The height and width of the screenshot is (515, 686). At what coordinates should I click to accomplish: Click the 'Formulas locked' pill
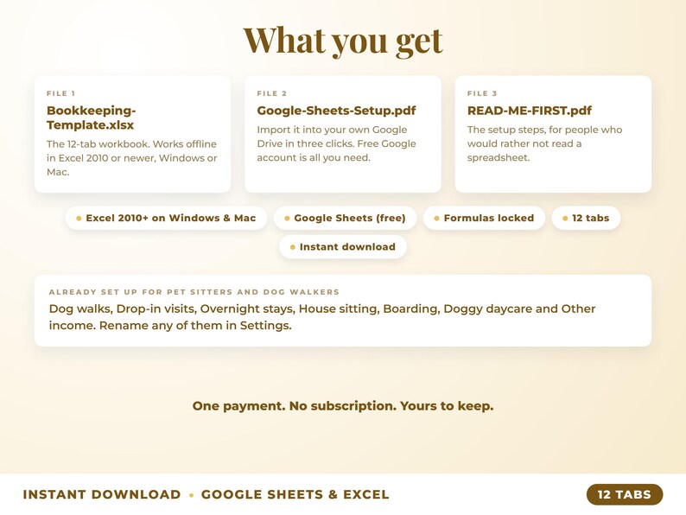pyautogui.click(x=485, y=218)
